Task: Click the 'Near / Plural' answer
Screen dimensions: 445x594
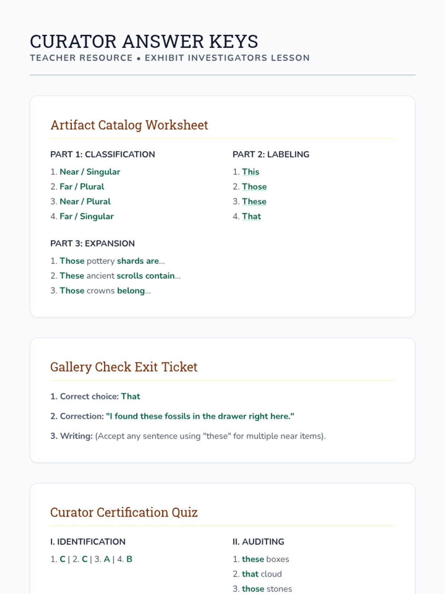Action: click(85, 202)
